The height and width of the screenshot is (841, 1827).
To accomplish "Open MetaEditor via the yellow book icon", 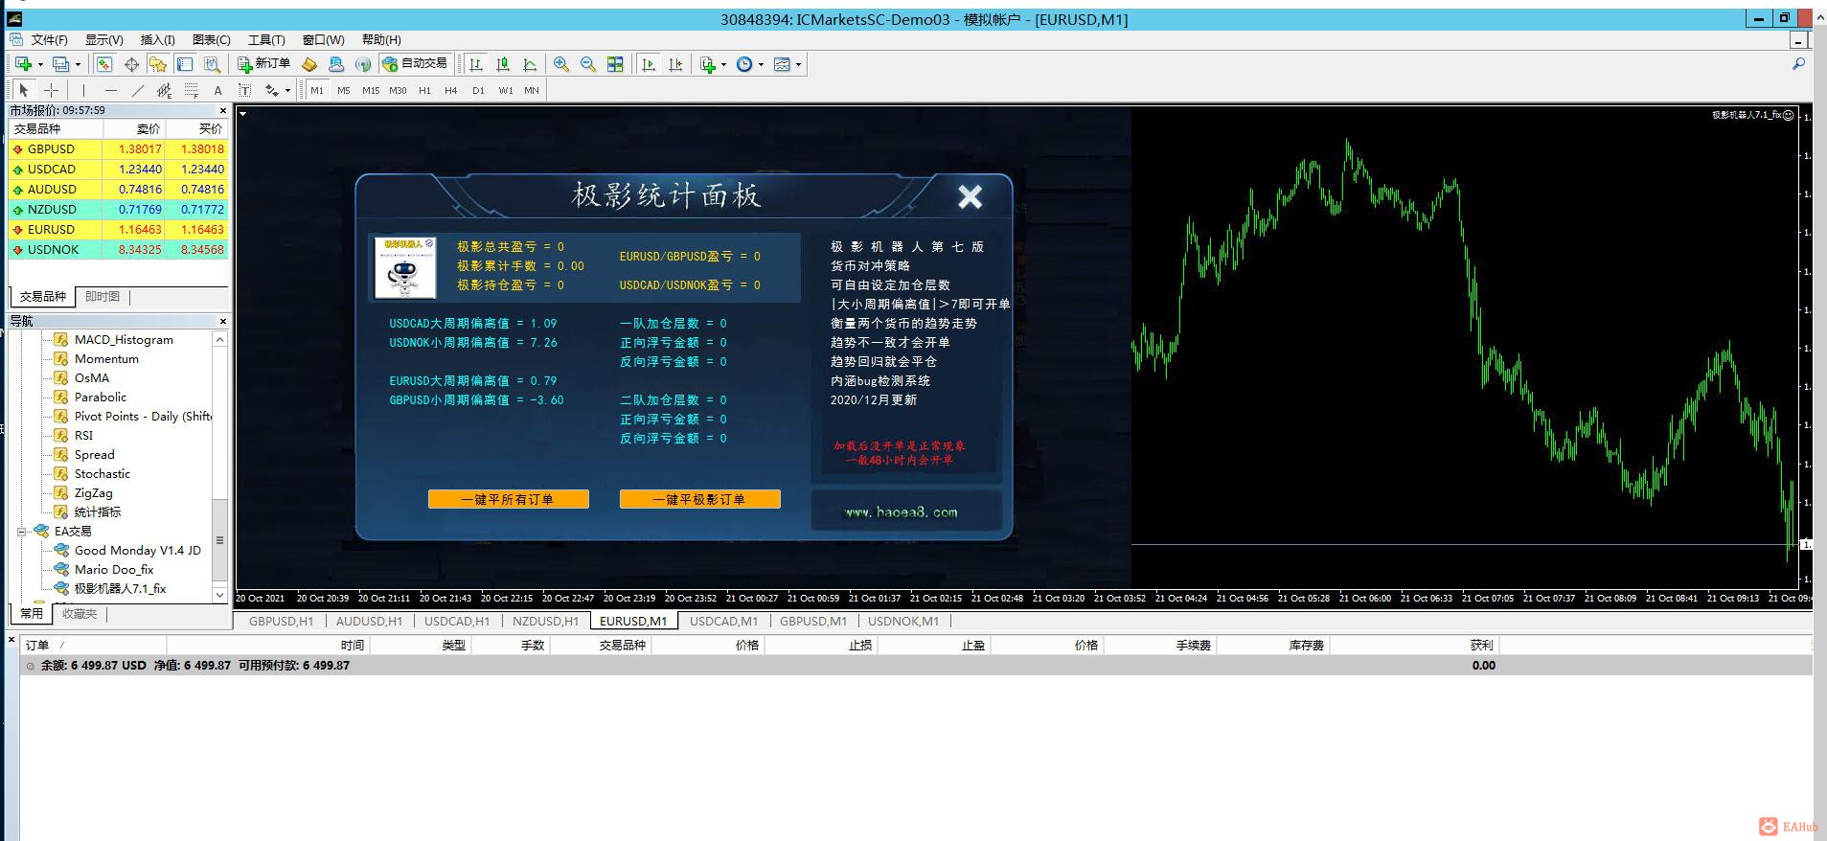I will (309, 64).
